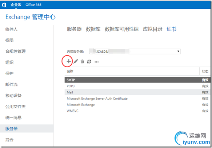Refresh the certificate list
Screen dimensions: 212x148
coord(89,61)
